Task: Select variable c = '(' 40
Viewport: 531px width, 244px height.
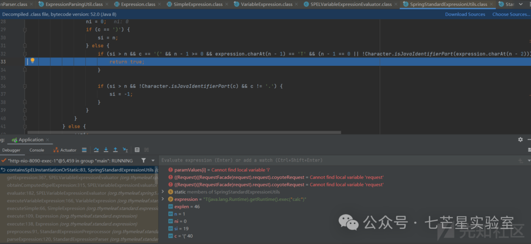Action: 181,236
